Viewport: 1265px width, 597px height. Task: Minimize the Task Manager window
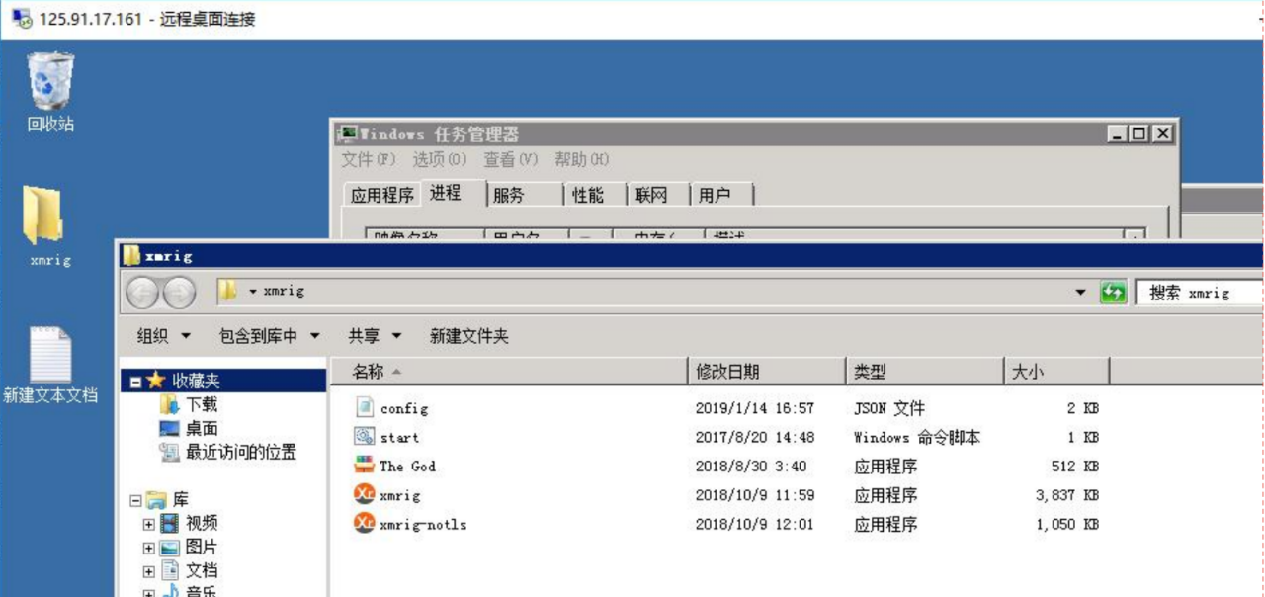pos(1118,133)
